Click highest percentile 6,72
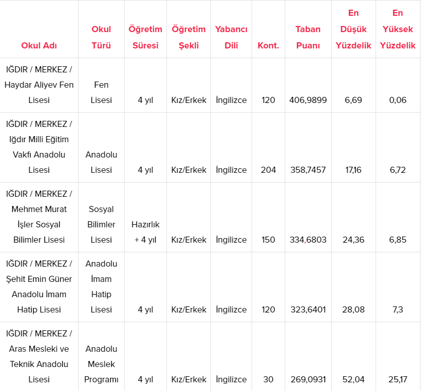Viewport: 421px width, 391px height. click(398, 170)
